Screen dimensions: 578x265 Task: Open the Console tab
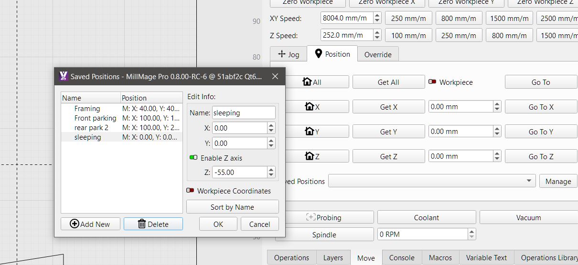pos(402,257)
